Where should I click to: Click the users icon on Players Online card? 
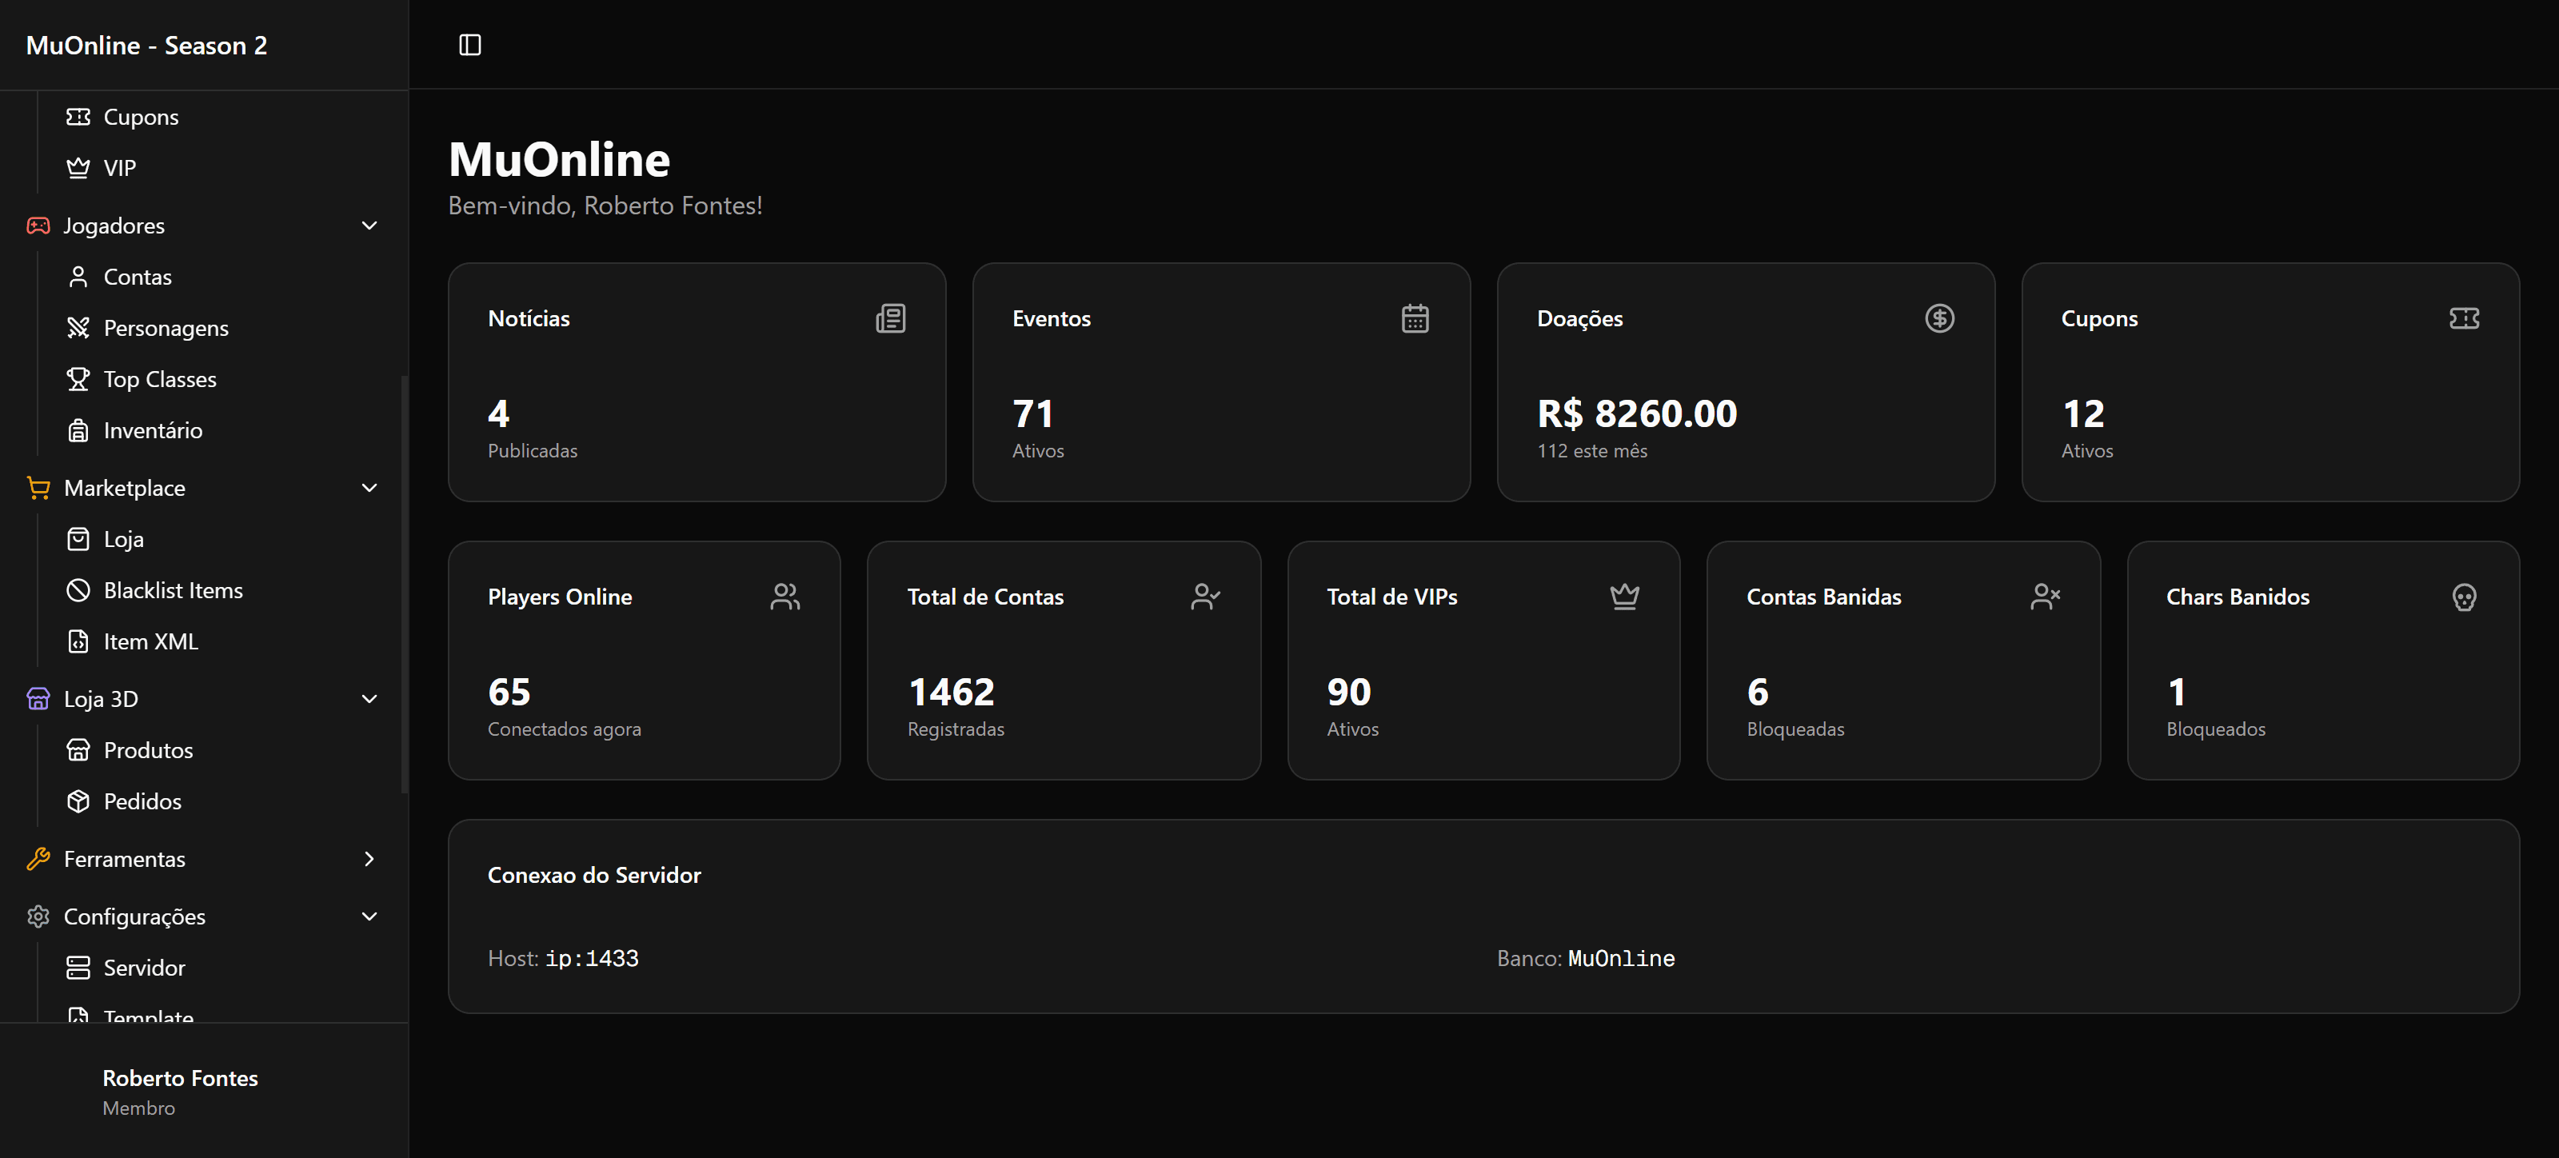(784, 596)
